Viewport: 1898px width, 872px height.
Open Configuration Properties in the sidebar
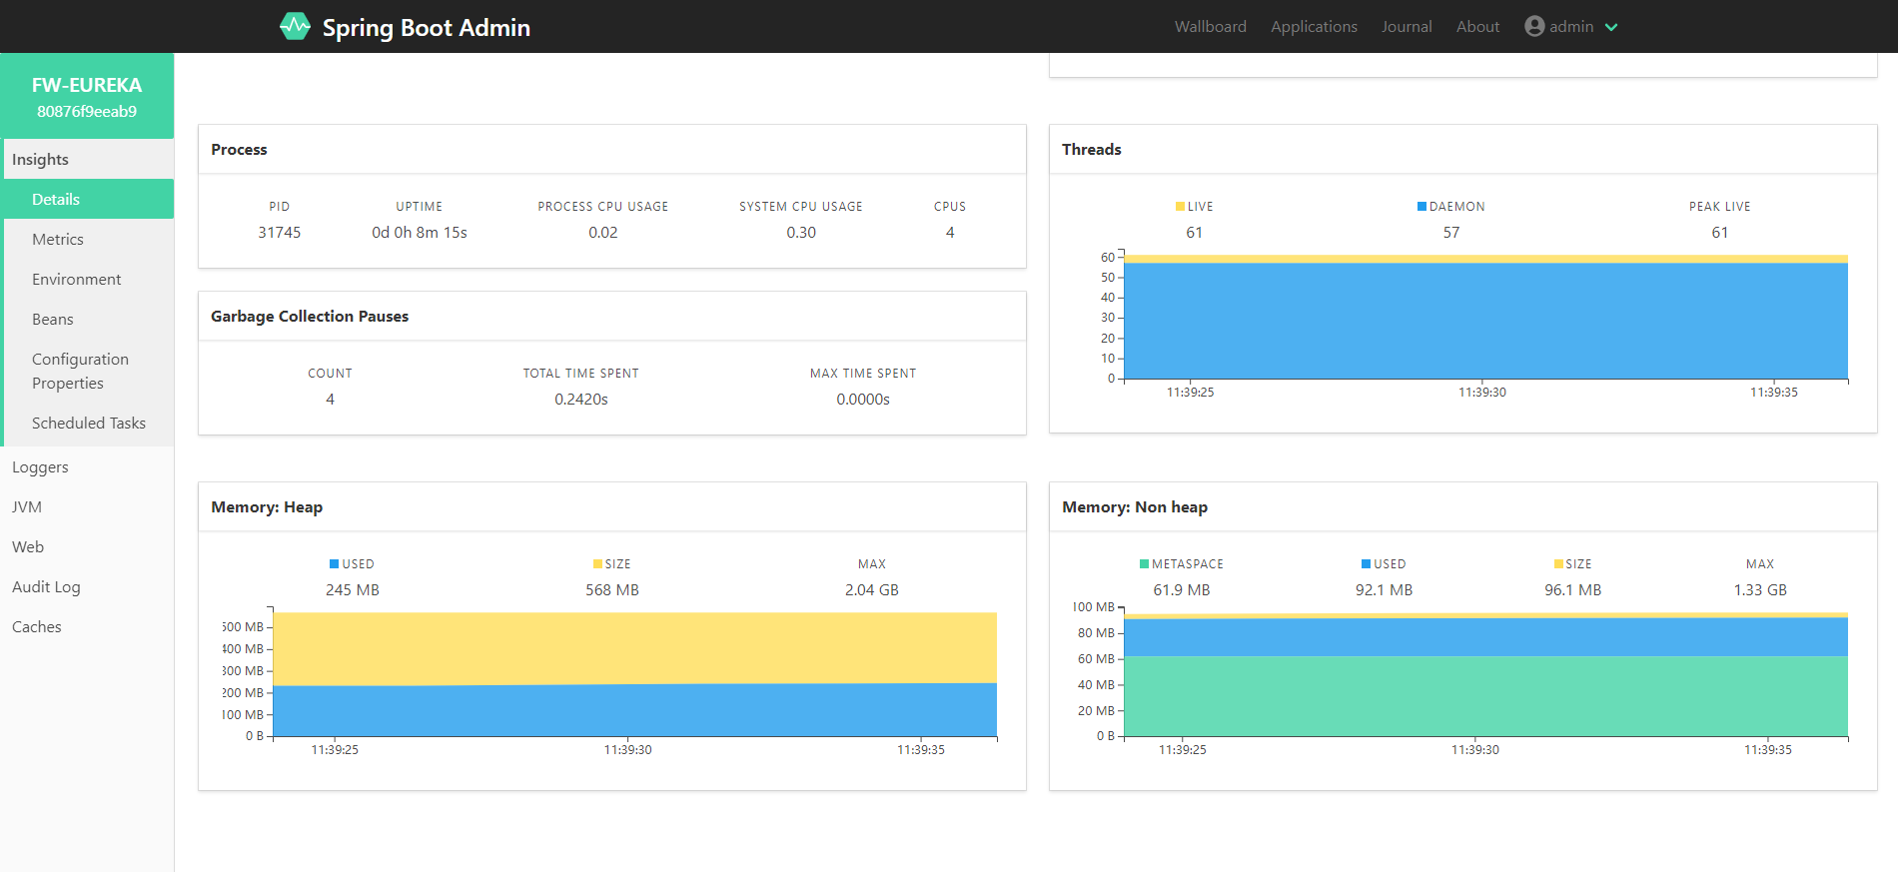point(88,371)
